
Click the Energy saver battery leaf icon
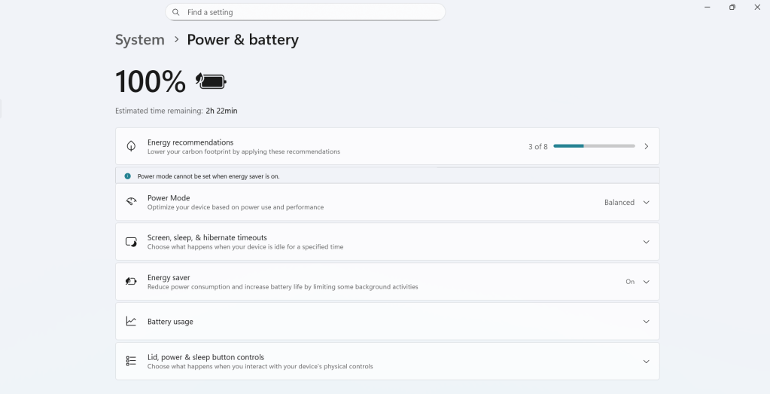coord(131,282)
